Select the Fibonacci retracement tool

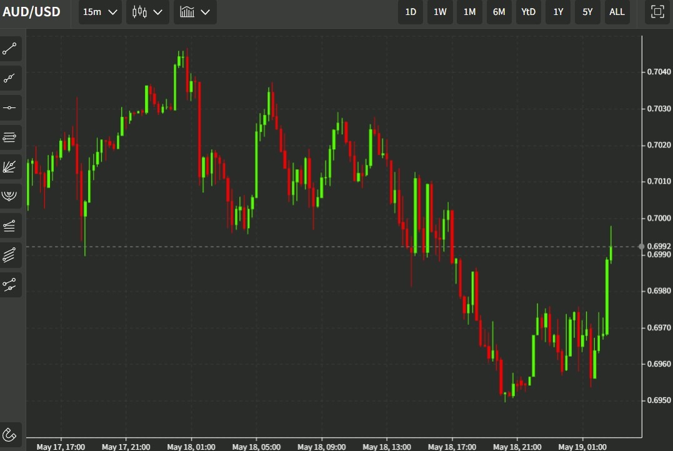pos(10,137)
